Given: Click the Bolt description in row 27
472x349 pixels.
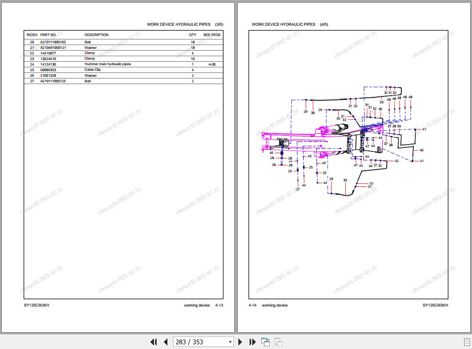Looking at the screenshot, I should tap(88, 81).
